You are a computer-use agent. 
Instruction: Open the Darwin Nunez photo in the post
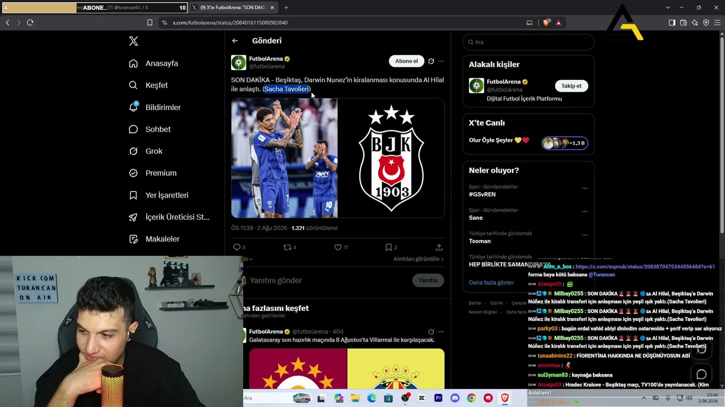click(x=284, y=158)
